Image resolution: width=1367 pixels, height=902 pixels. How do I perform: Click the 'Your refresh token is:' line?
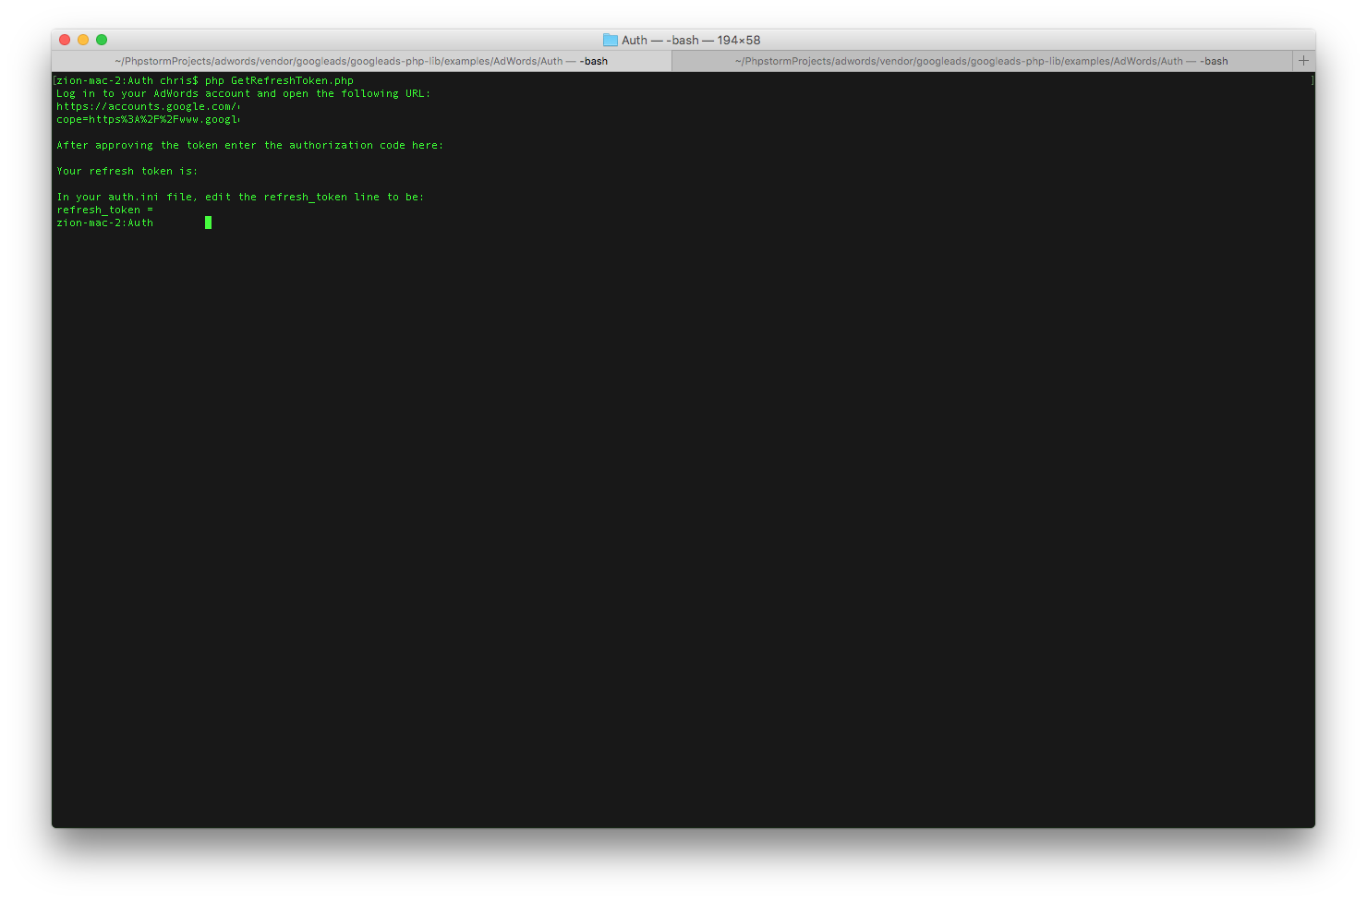(x=127, y=171)
